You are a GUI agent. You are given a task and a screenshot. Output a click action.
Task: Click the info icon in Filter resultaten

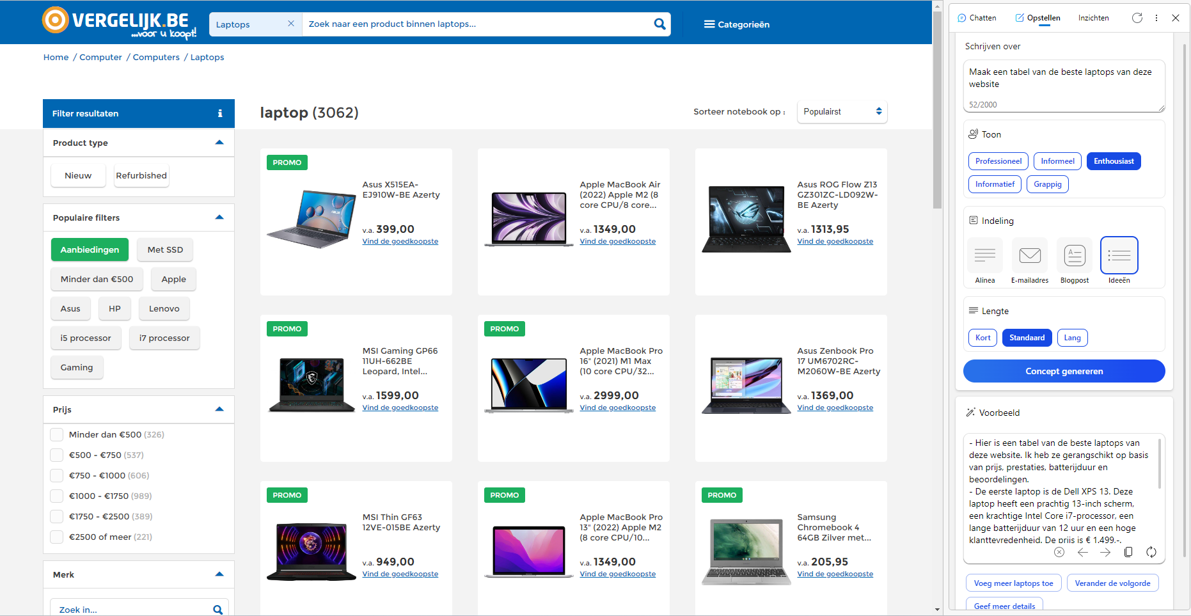point(220,113)
